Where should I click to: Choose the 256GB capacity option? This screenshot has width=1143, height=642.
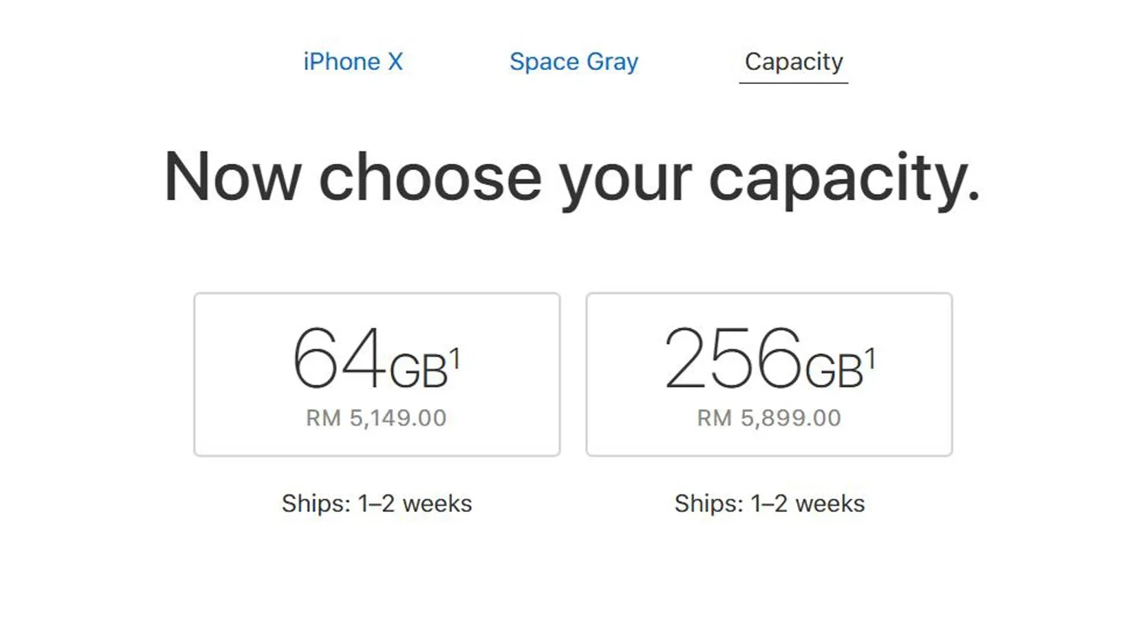point(769,374)
